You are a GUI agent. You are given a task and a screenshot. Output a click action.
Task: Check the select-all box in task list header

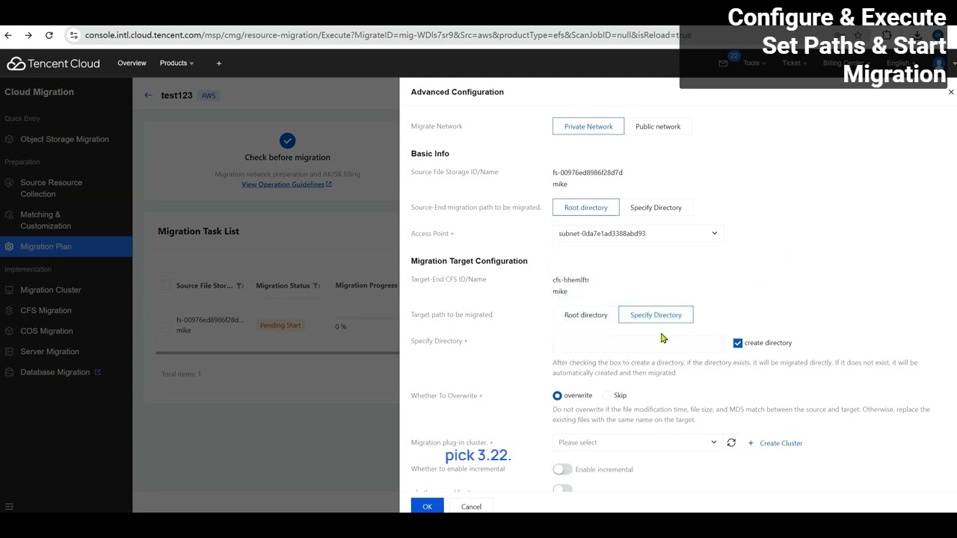(165, 285)
